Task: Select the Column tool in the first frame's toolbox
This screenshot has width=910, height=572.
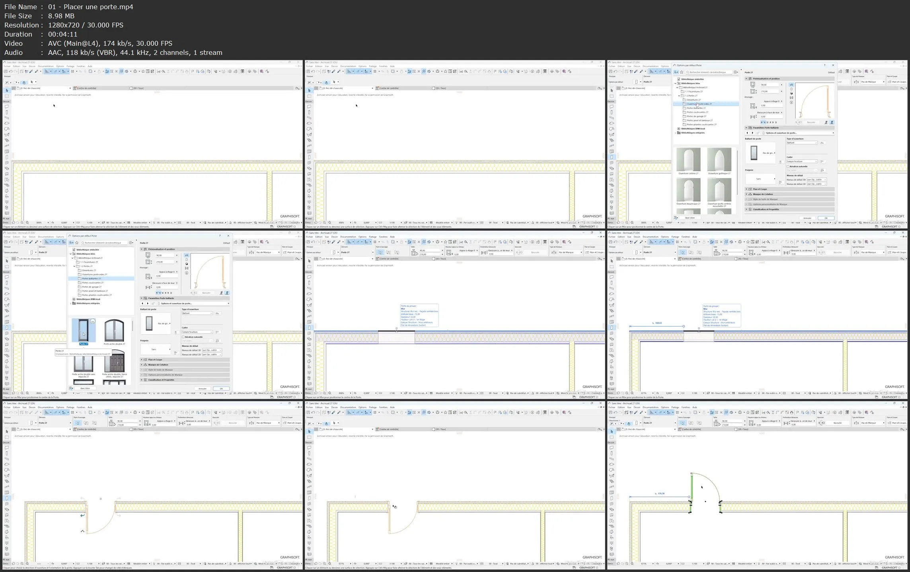Action: [x=7, y=112]
